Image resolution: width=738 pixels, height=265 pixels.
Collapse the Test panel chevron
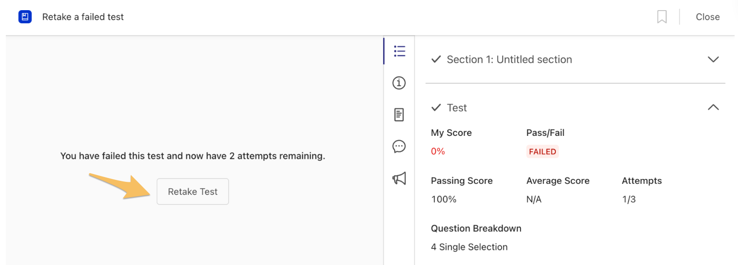[x=713, y=107]
